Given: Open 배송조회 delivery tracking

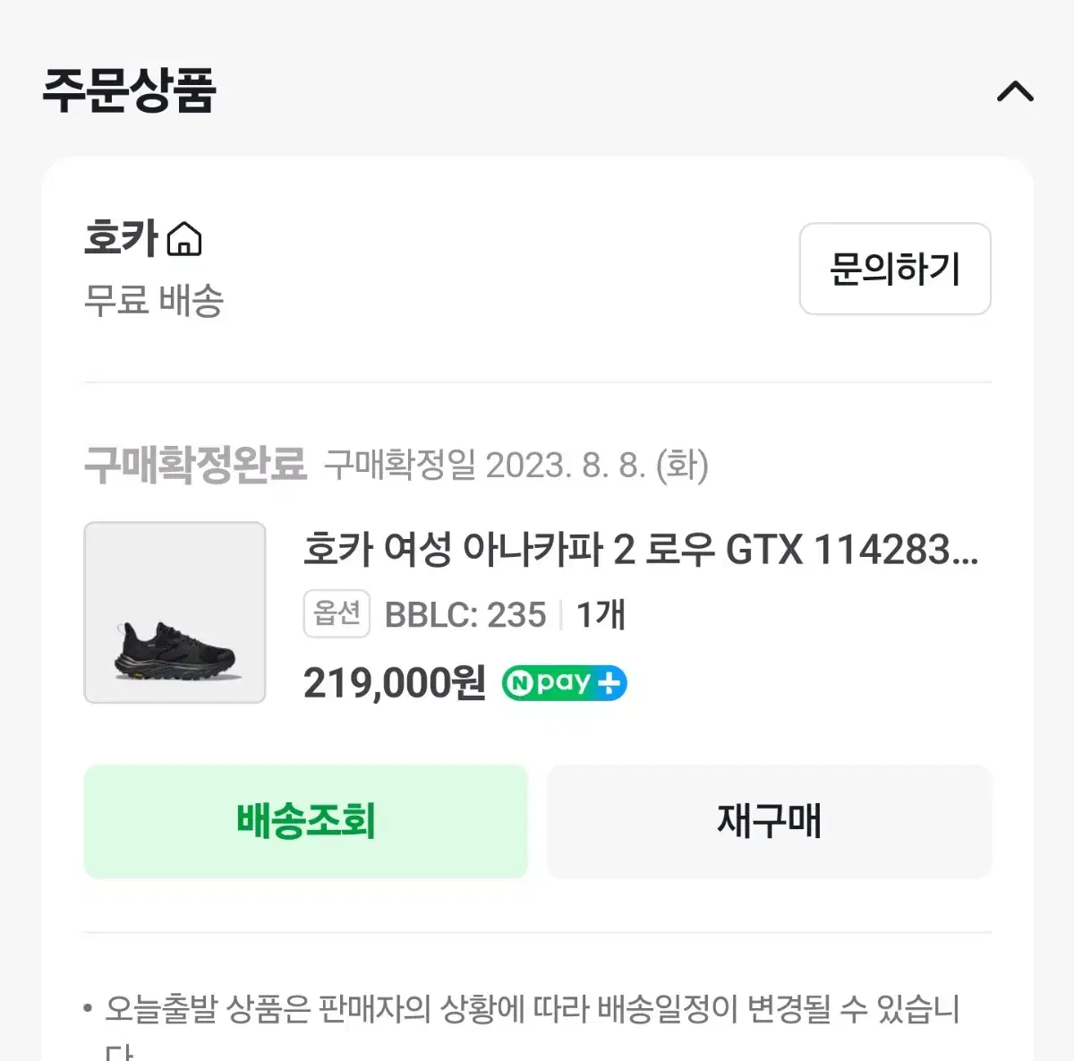Looking at the screenshot, I should click(x=306, y=821).
